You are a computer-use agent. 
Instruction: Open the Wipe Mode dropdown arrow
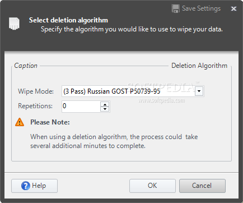(199, 91)
